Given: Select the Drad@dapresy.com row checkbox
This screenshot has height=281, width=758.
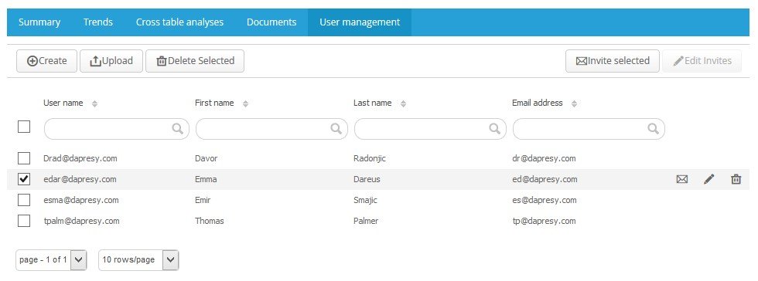Looking at the screenshot, I should 24,158.
